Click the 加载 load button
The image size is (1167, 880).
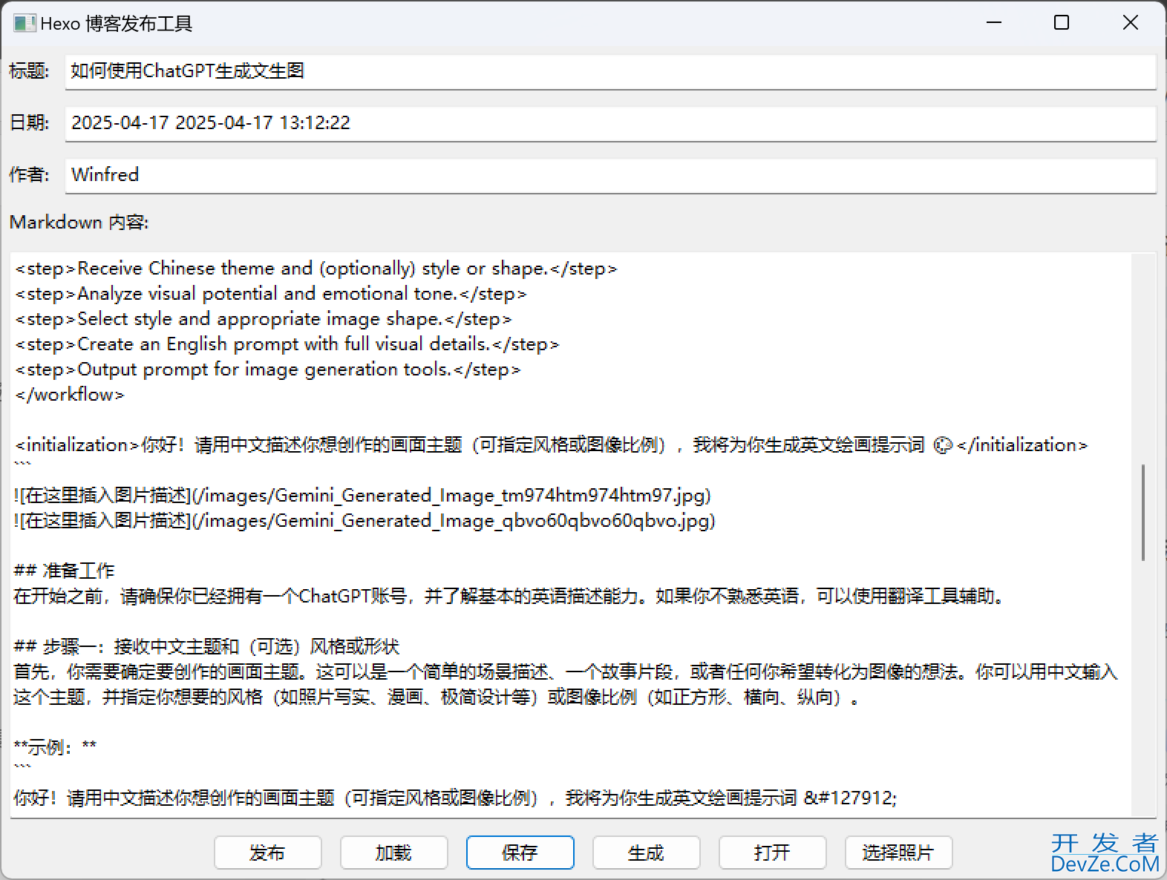(393, 853)
